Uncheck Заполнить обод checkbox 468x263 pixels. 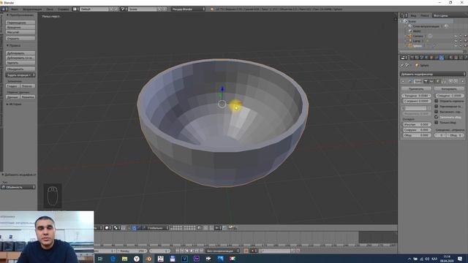[x=437, y=117]
